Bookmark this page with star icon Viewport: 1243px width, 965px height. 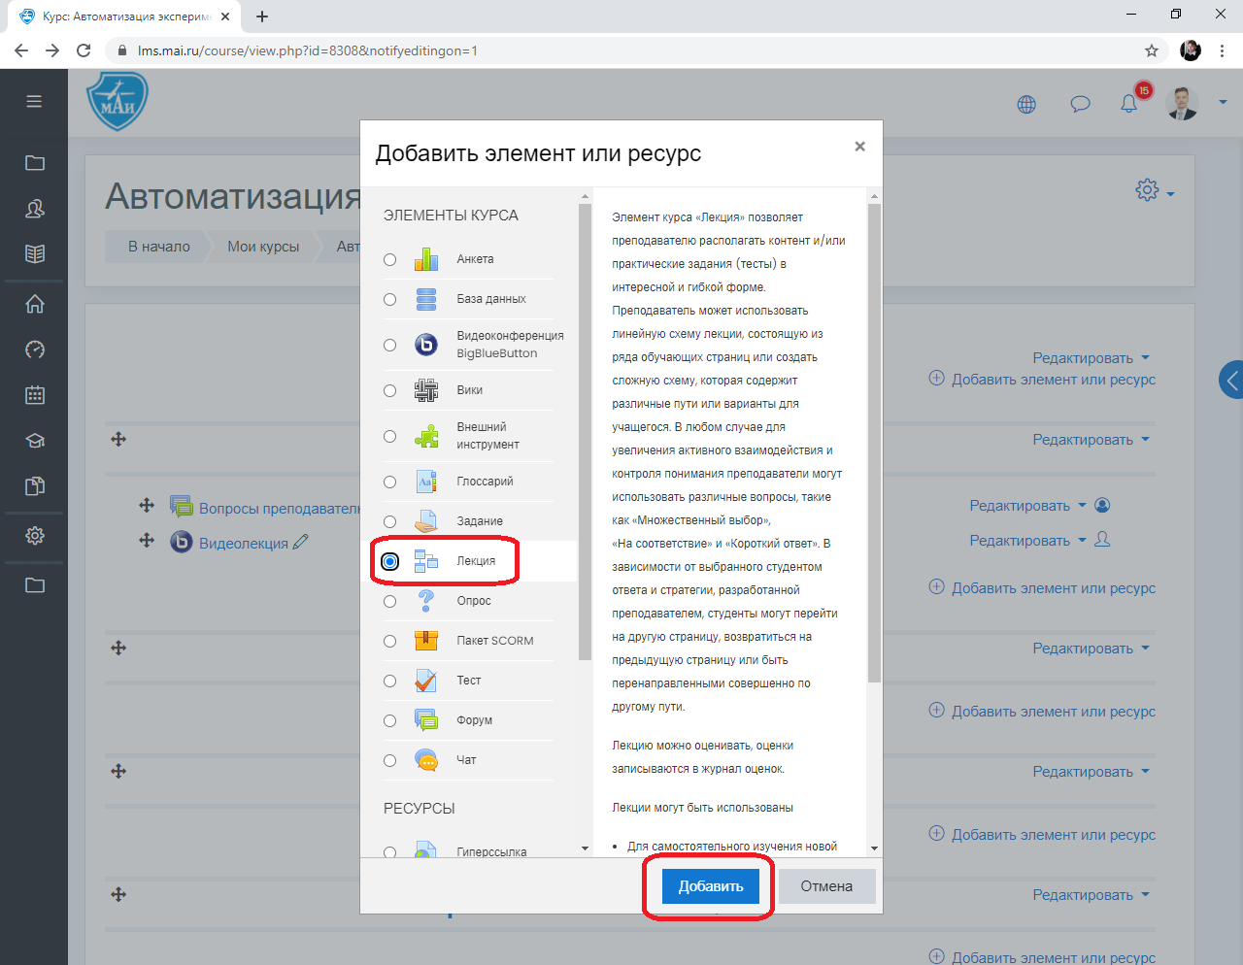pos(1152,50)
